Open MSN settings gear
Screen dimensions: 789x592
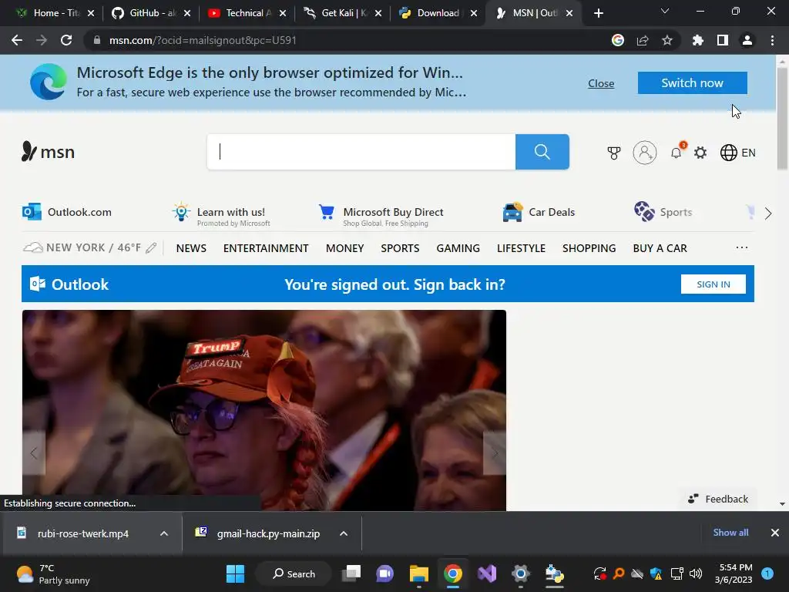(700, 153)
